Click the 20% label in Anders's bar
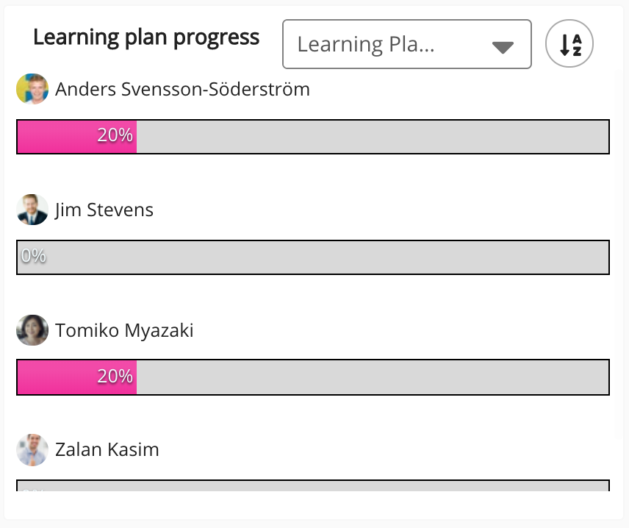629x528 pixels. tap(115, 136)
